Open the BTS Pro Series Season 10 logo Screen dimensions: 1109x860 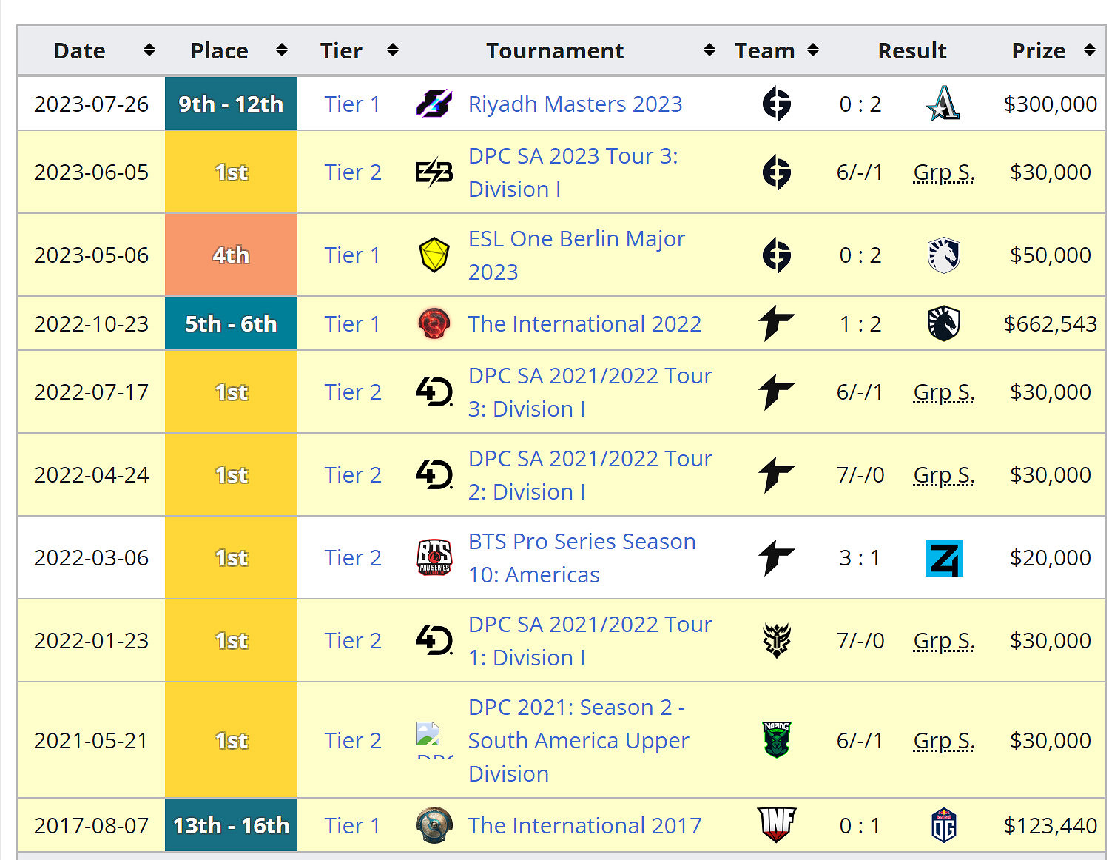point(434,557)
